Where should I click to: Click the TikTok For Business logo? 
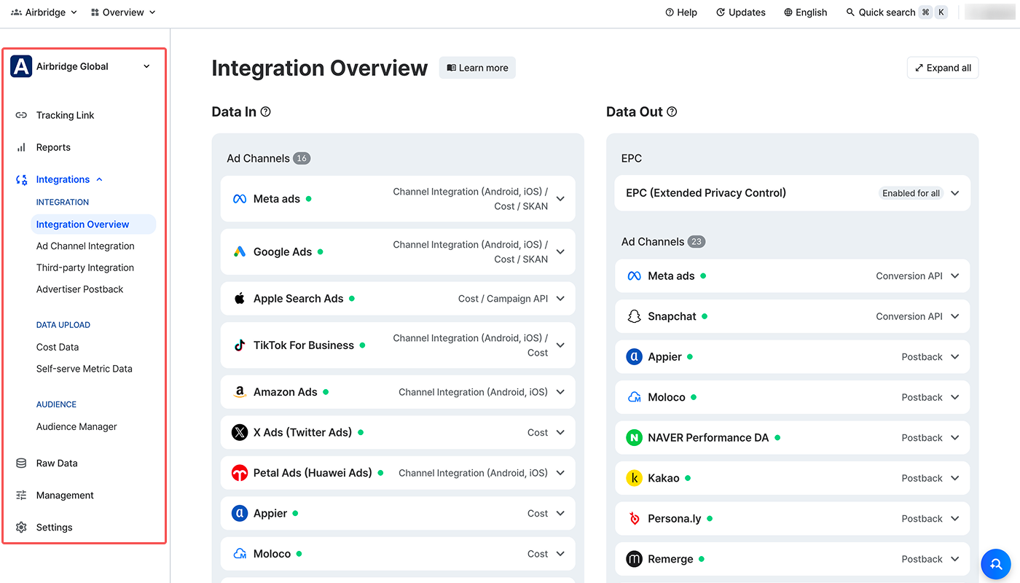(240, 345)
